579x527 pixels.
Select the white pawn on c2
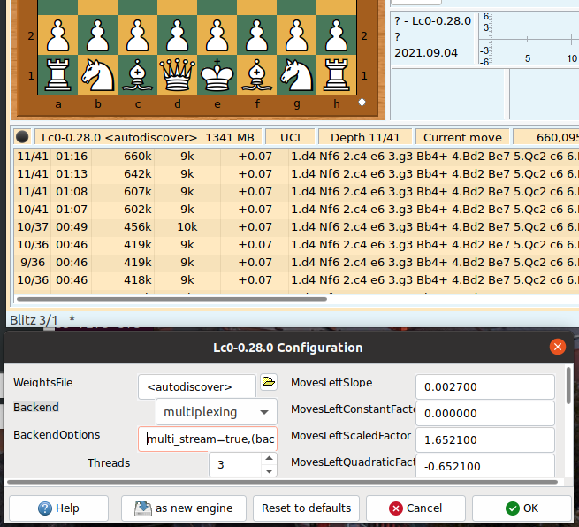click(137, 35)
